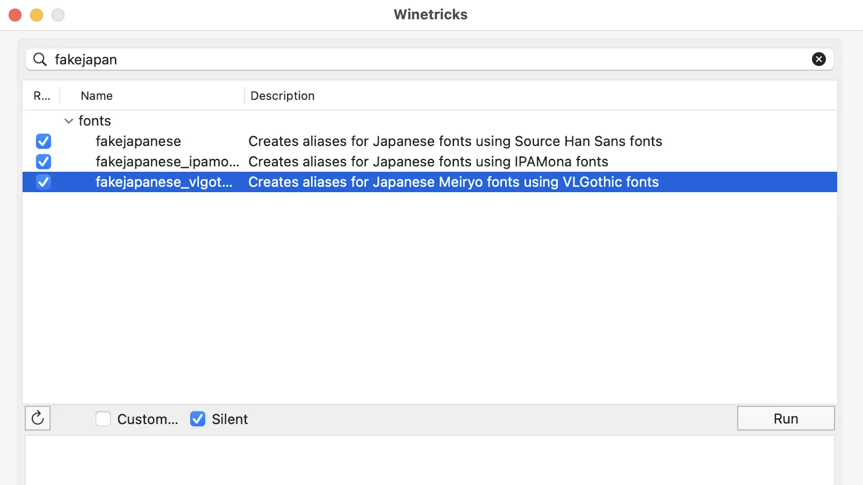863x485 pixels.
Task: Select the fakejapanese_ipamona row
Action: coord(167,162)
